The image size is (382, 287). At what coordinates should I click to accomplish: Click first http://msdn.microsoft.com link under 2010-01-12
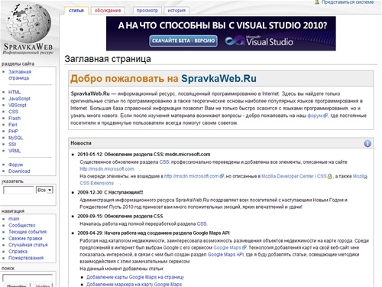[107, 168]
